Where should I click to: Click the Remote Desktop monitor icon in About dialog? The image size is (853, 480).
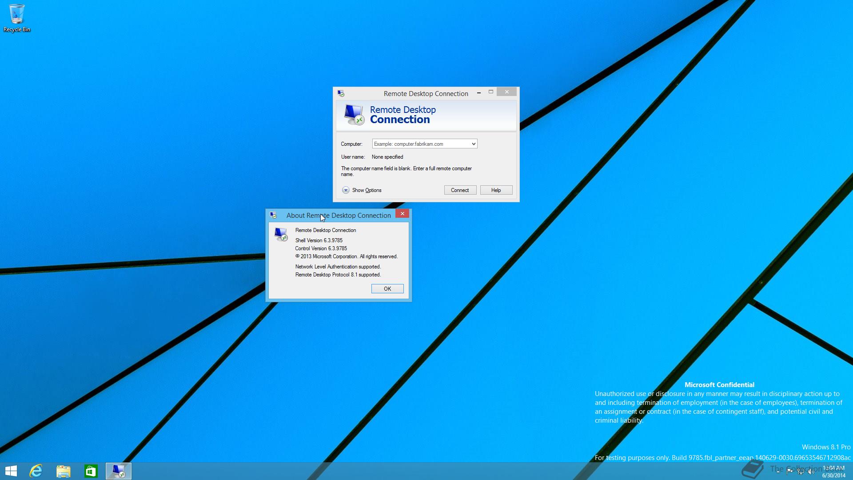click(x=281, y=234)
